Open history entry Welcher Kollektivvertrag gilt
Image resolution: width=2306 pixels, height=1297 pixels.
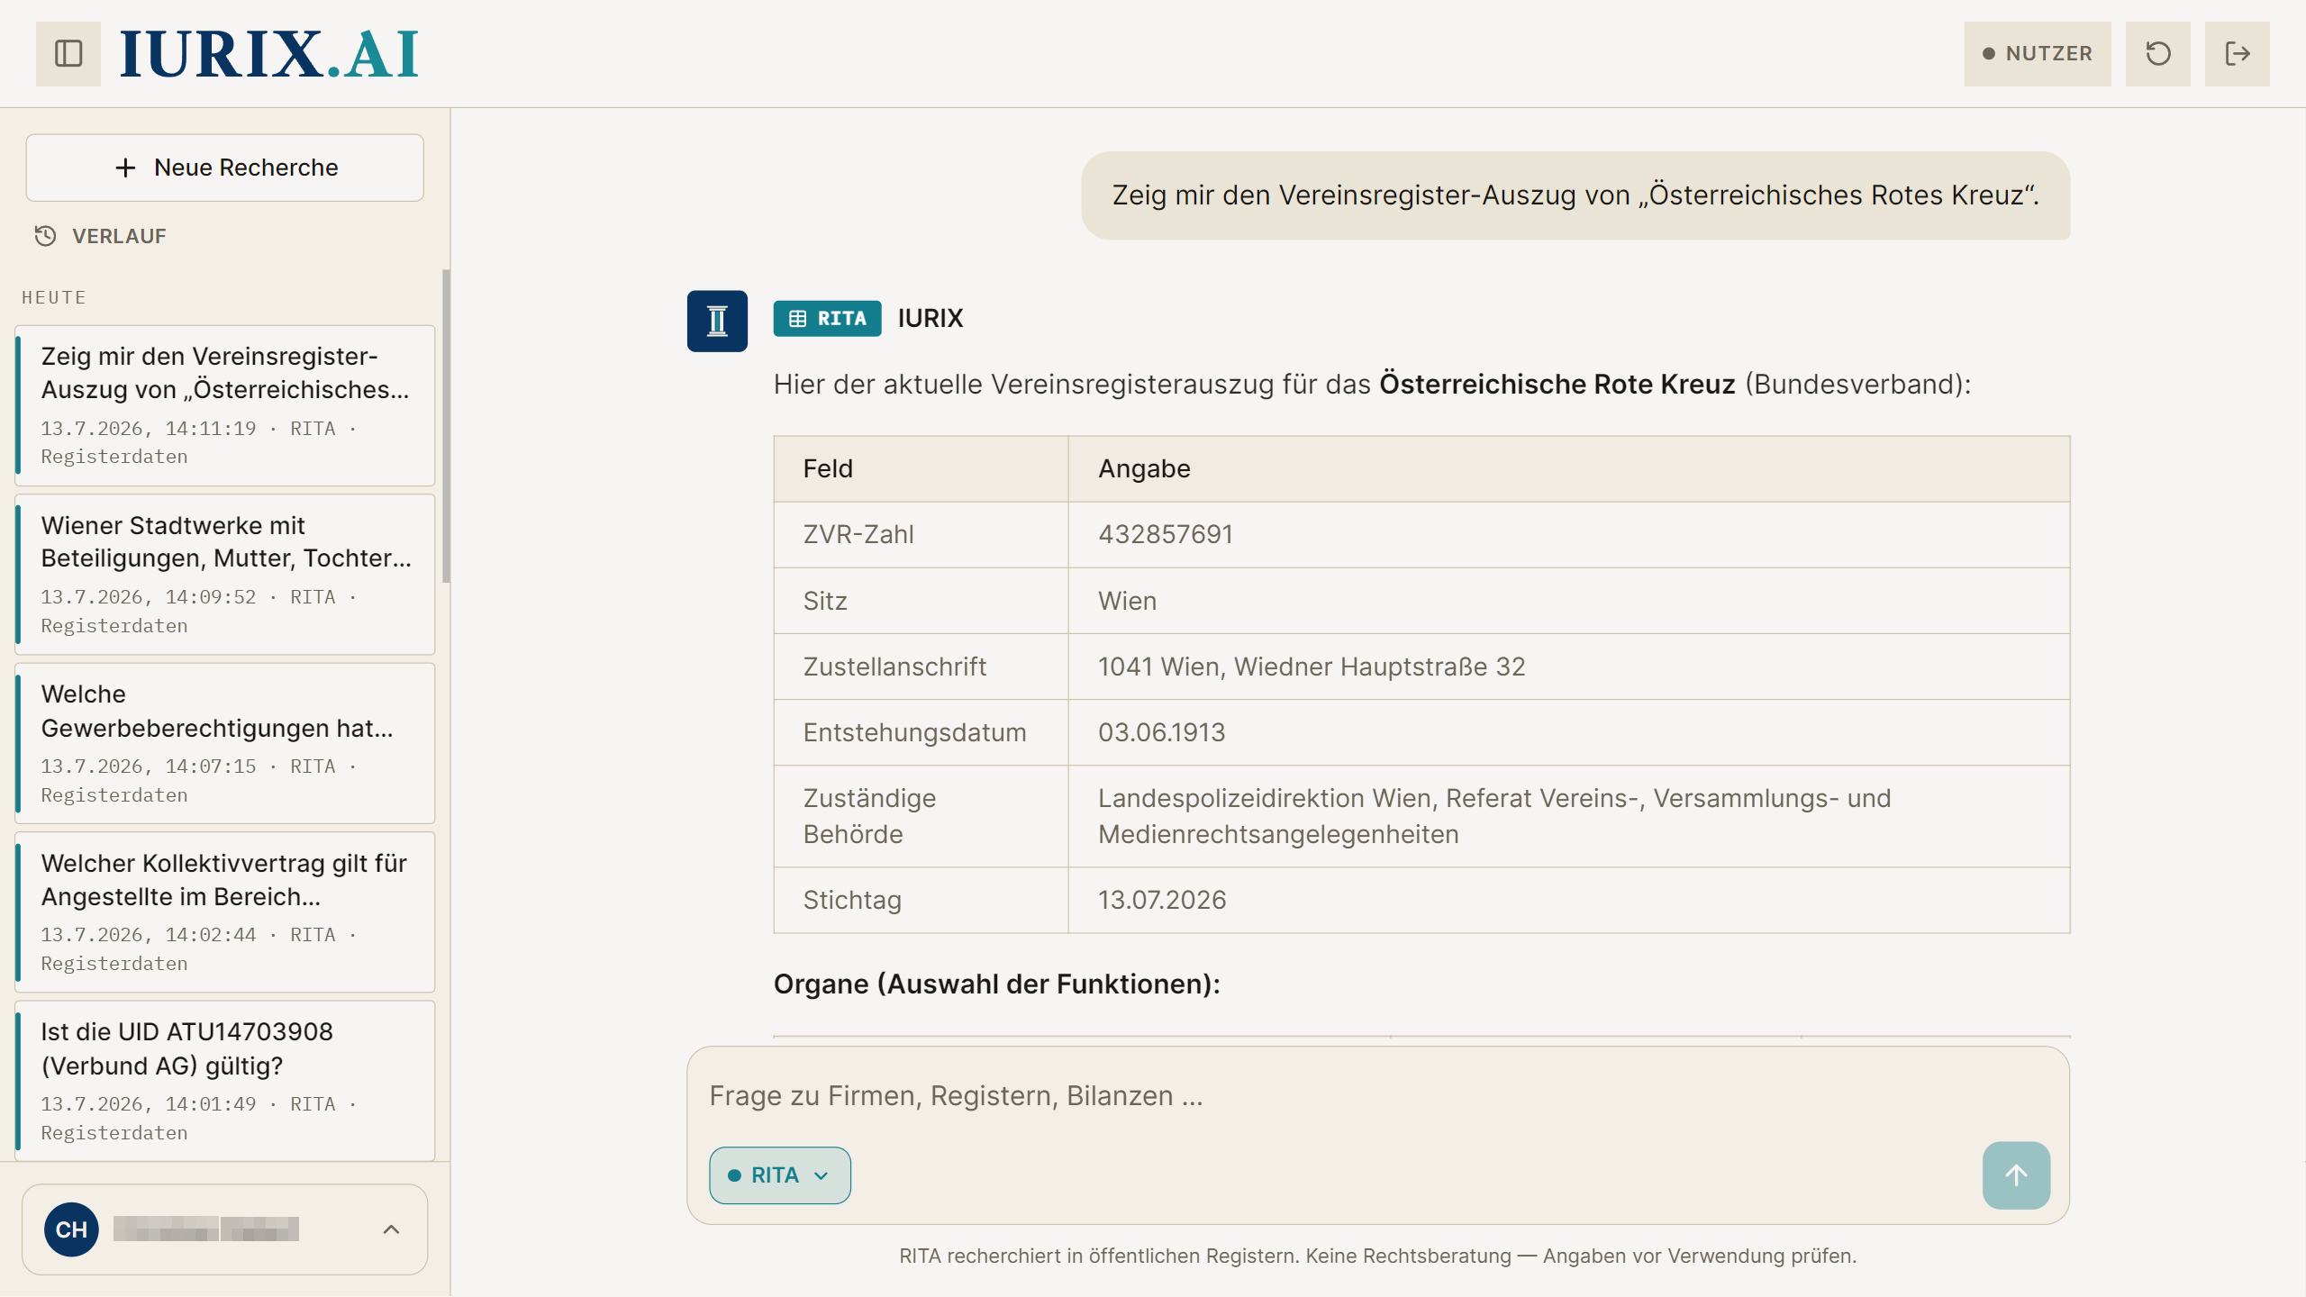pyautogui.click(x=225, y=912)
